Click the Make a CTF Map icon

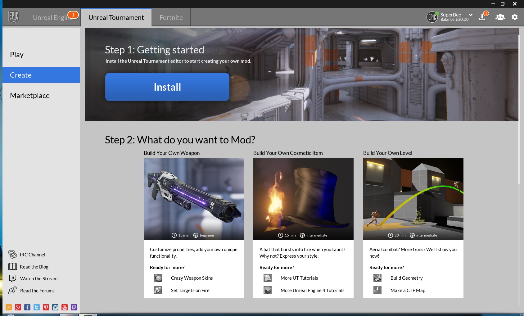point(377,290)
